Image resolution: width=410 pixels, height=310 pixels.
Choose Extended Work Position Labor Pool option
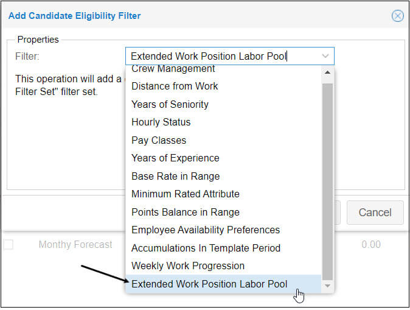[209, 284]
